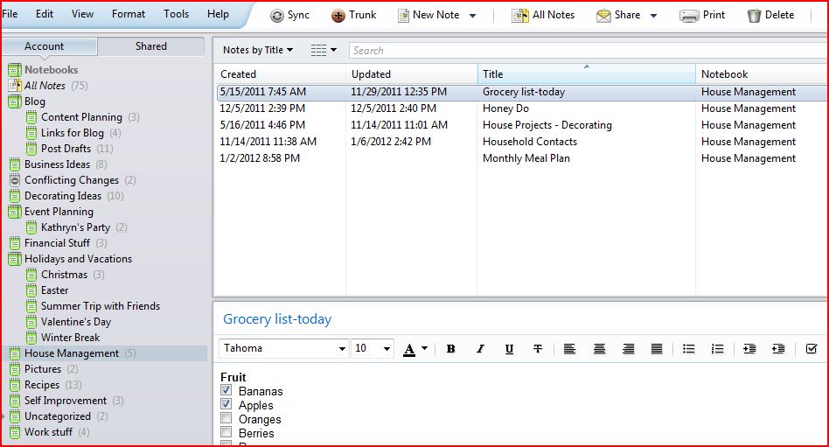This screenshot has height=447, width=829.
Task: Expand the Notes by Title dropdown
Action: click(x=258, y=51)
